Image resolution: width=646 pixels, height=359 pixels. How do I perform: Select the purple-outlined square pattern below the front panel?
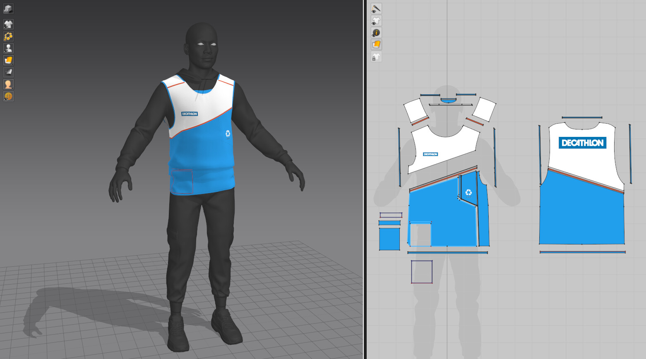[x=422, y=272]
